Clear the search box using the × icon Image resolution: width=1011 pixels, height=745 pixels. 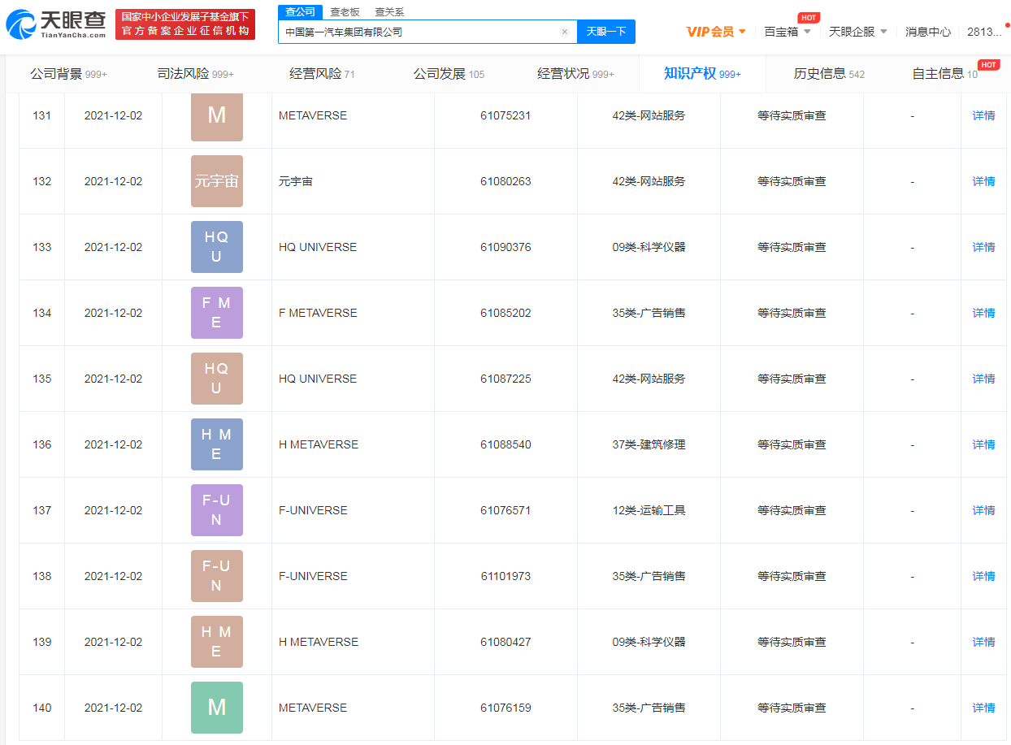pyautogui.click(x=565, y=32)
